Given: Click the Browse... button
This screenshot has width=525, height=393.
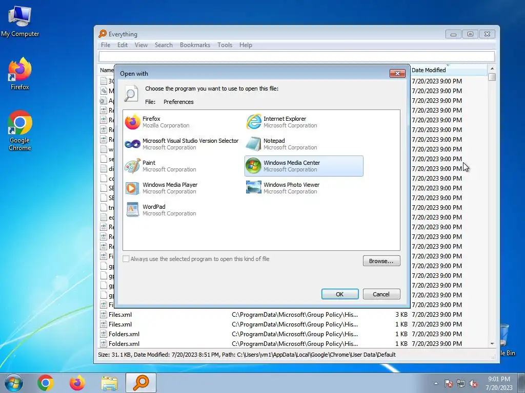Looking at the screenshot, I should (x=381, y=261).
